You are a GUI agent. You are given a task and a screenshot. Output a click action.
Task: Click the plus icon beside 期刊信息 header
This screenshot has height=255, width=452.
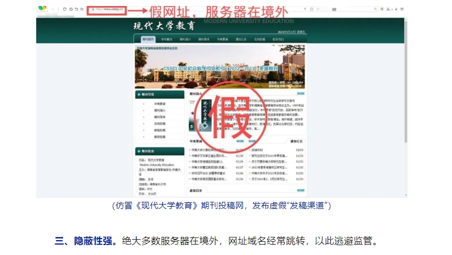point(139,151)
